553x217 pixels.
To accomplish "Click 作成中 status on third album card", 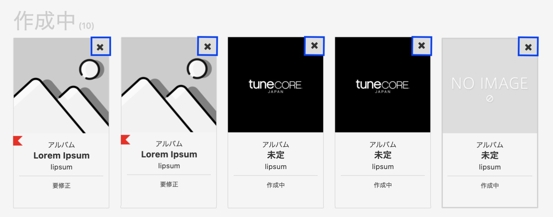I will (275, 185).
